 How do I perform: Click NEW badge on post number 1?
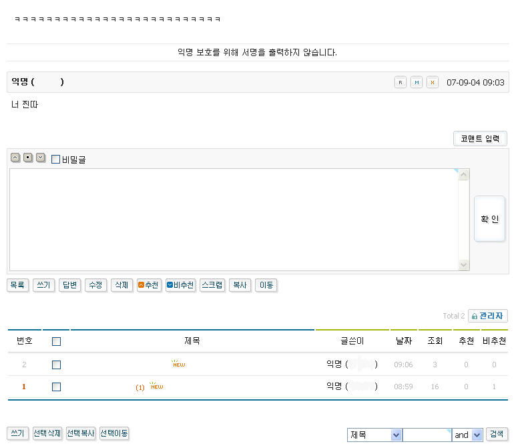tap(156, 386)
